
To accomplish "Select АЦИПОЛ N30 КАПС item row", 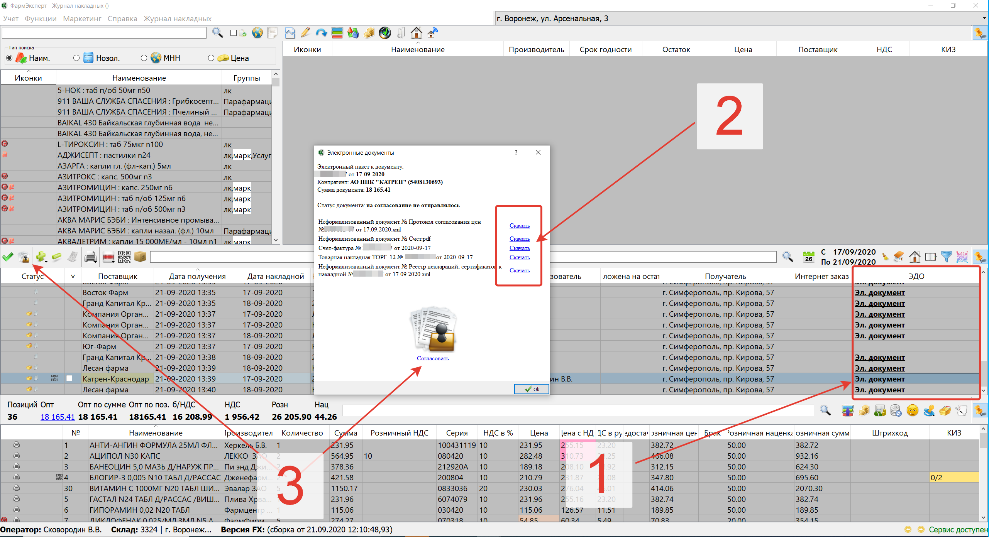I will point(489,456).
